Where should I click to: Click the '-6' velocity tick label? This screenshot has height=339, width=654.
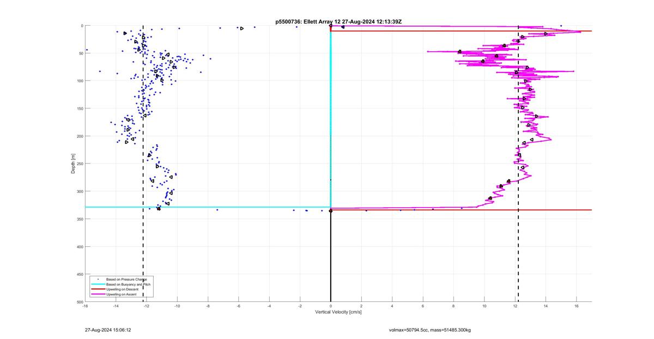click(x=239, y=306)
